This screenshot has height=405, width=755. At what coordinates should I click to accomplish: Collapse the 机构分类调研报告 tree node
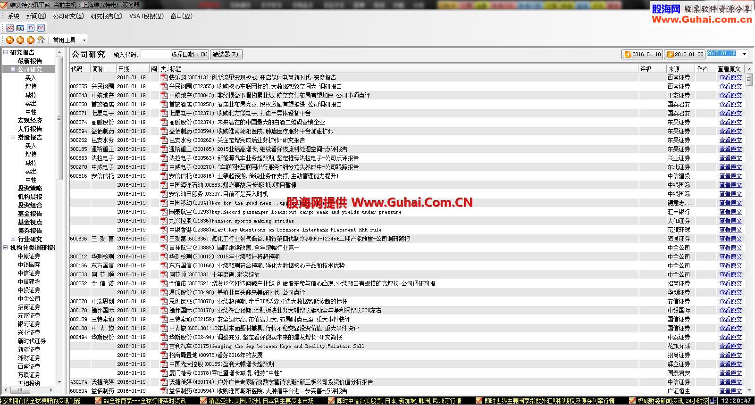coord(6,248)
